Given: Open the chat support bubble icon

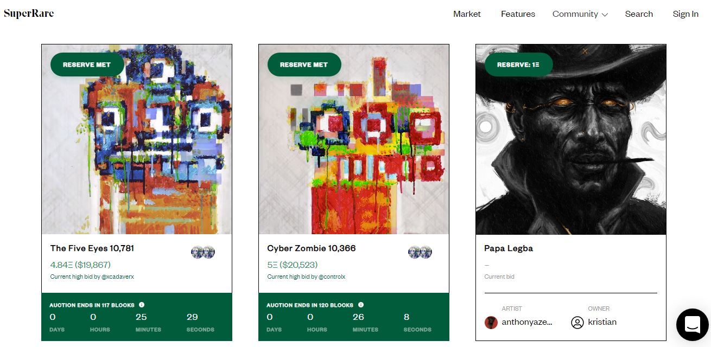Looking at the screenshot, I should [x=692, y=325].
